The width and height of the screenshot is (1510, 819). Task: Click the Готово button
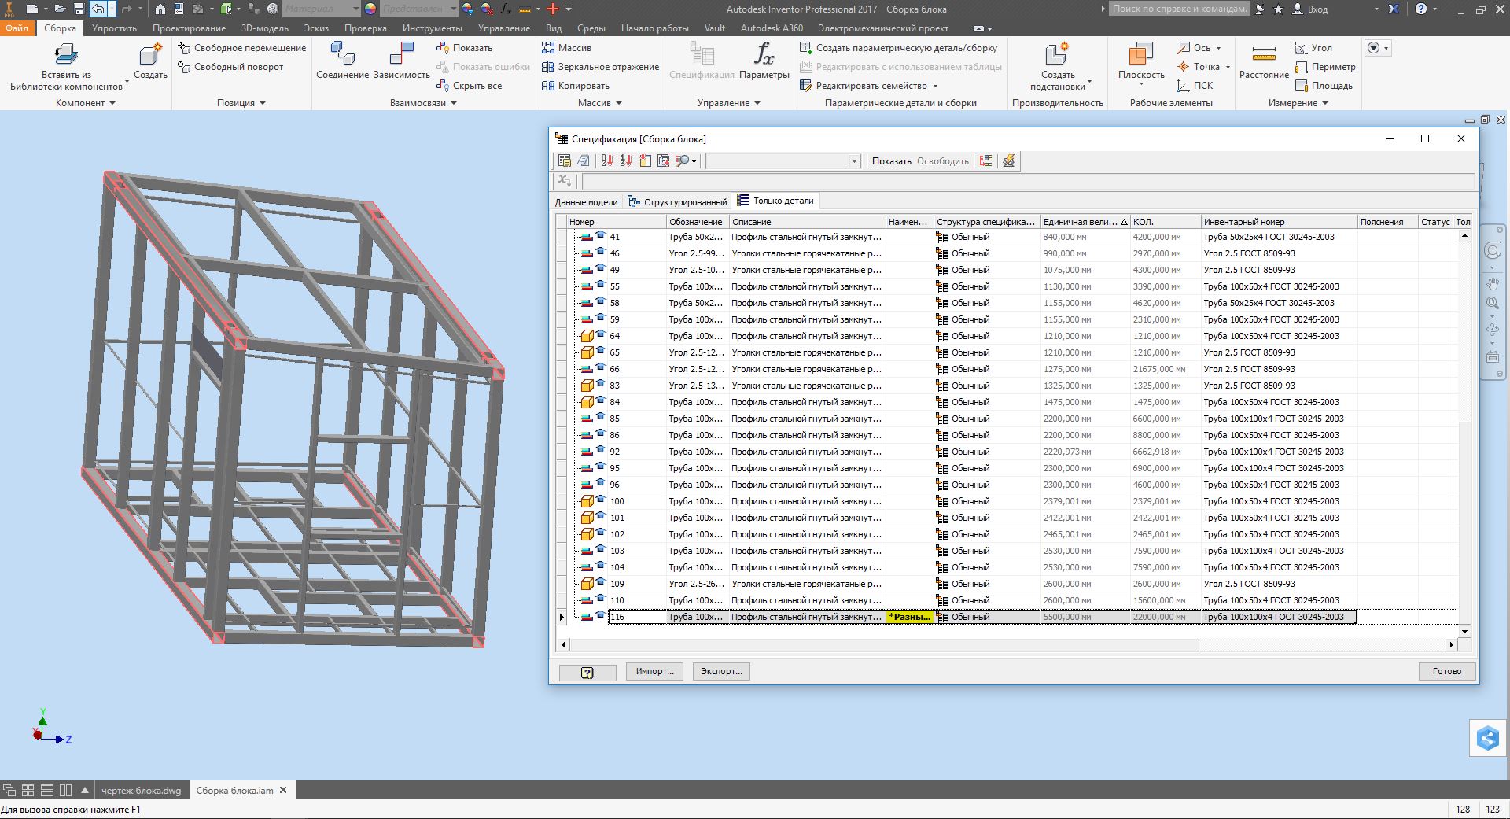coord(1446,671)
